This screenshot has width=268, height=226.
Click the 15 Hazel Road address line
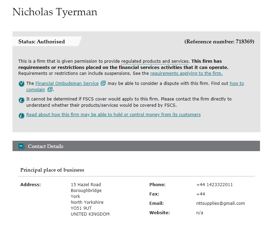[x=86, y=185]
